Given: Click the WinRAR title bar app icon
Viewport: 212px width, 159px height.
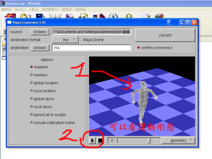Looking at the screenshot, I should (2, 3).
